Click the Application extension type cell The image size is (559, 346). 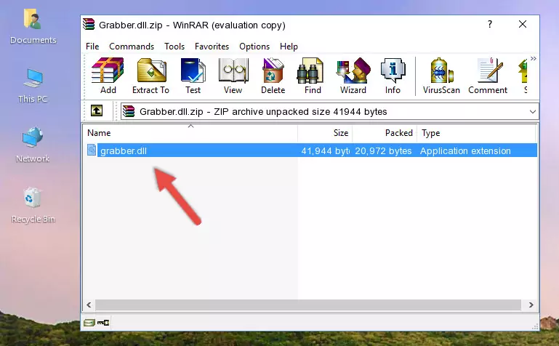point(465,150)
